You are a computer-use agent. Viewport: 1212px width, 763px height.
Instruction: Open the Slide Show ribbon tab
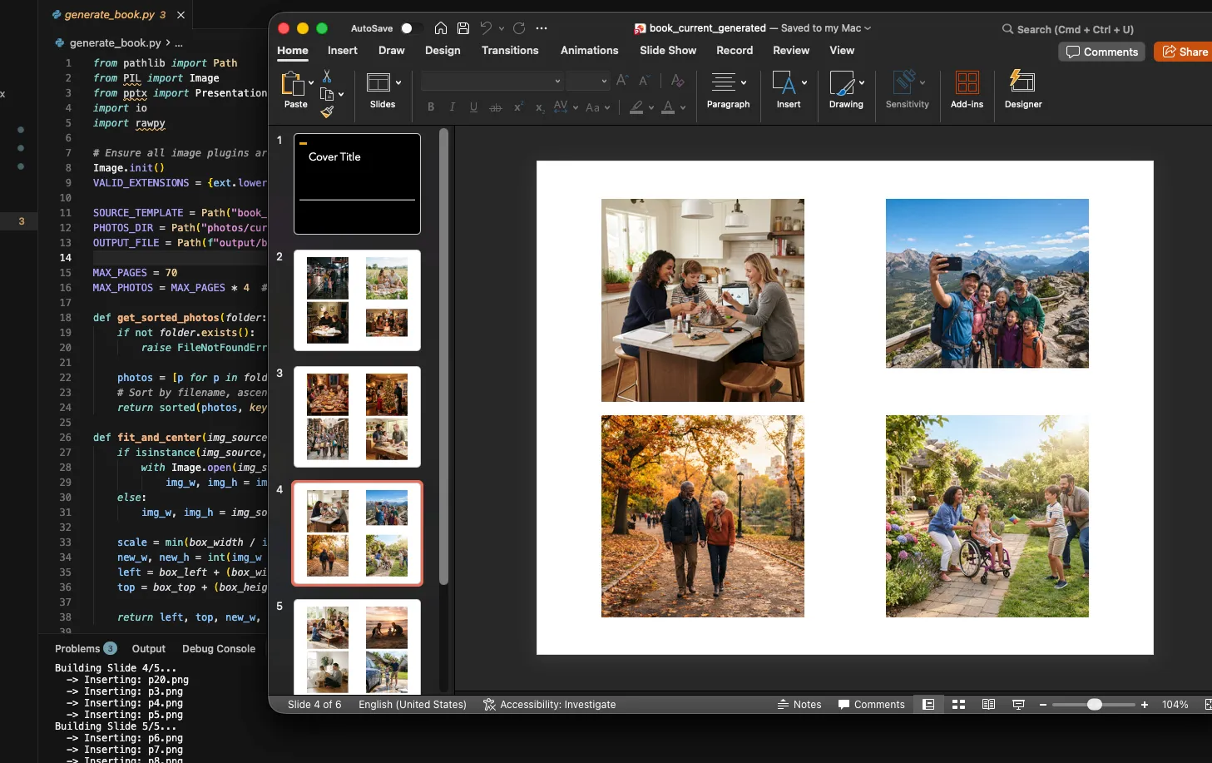click(668, 51)
